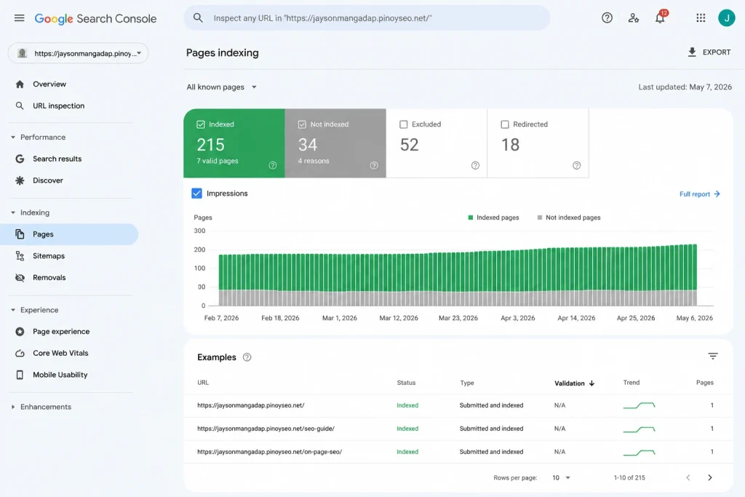Viewport: 745px width, 497px height.
Task: Sort by the Validation column arrow
Action: coord(591,383)
